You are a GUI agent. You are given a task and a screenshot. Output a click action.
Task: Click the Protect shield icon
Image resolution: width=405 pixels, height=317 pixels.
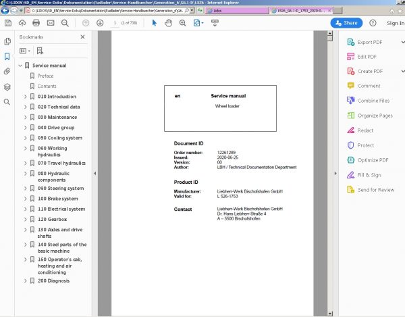(351, 145)
